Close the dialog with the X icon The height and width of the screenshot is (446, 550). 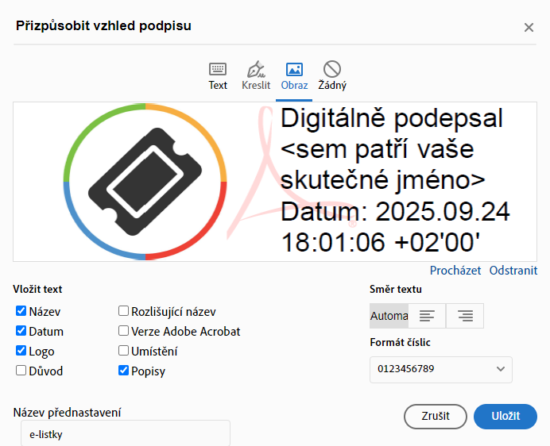529,28
